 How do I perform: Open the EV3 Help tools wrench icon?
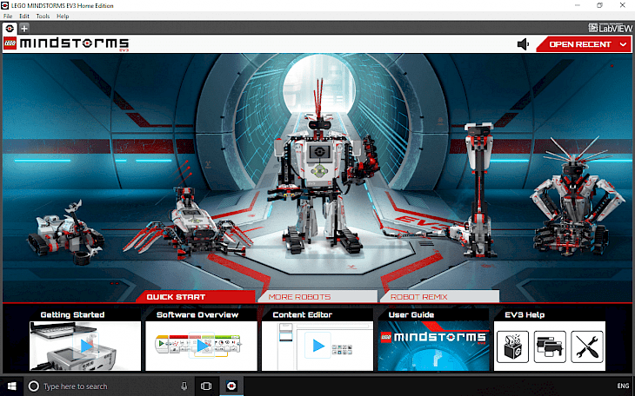tap(587, 346)
